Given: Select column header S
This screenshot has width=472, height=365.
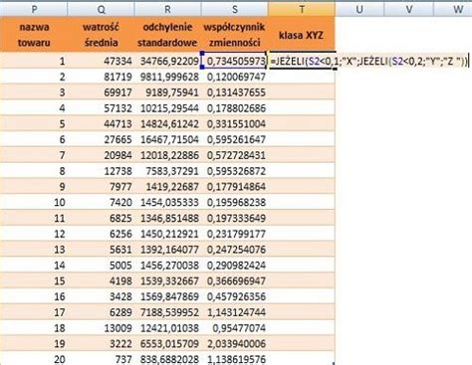Looking at the screenshot, I should click(x=234, y=9).
